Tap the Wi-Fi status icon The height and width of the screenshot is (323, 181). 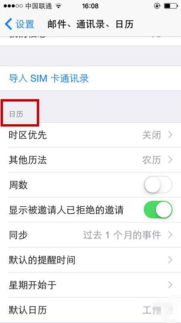click(x=59, y=6)
